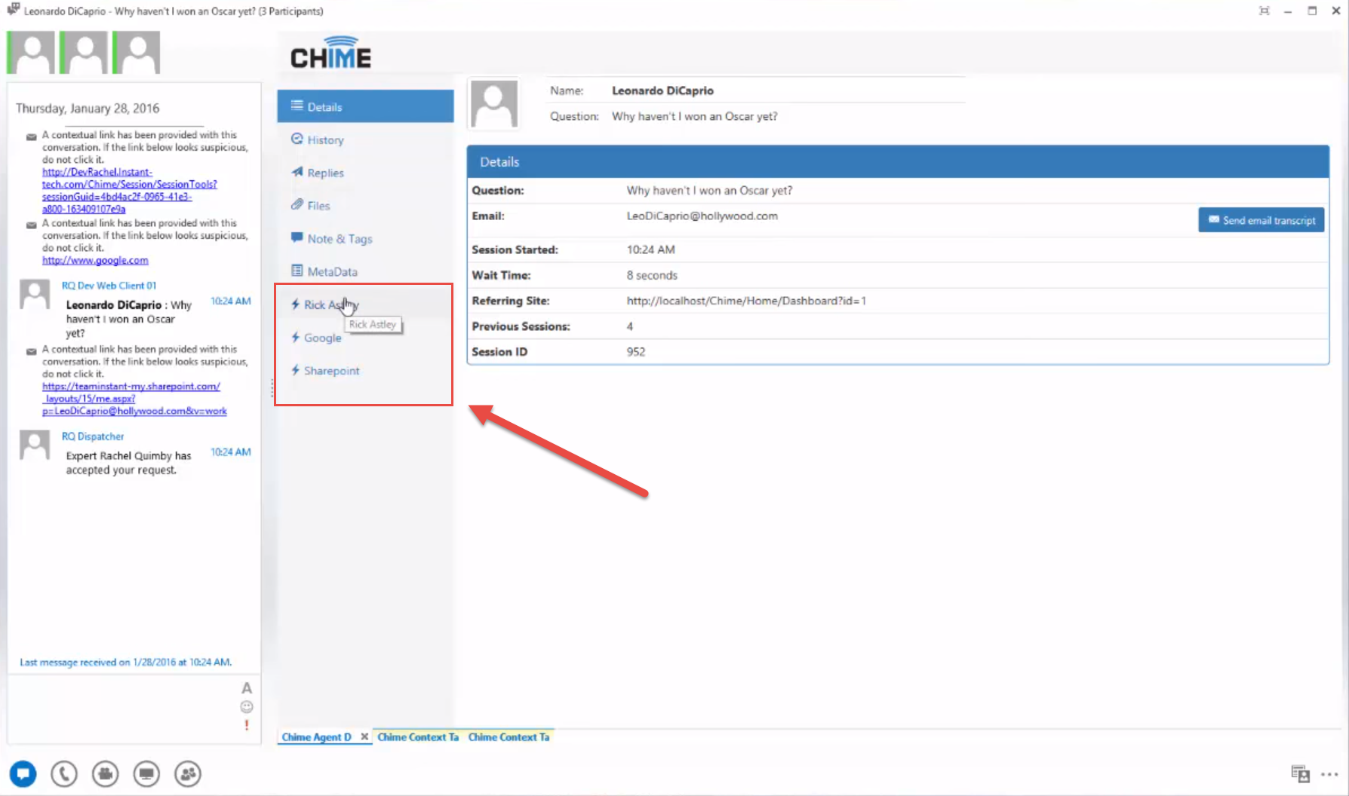Click the Session ID value 952

click(x=636, y=352)
